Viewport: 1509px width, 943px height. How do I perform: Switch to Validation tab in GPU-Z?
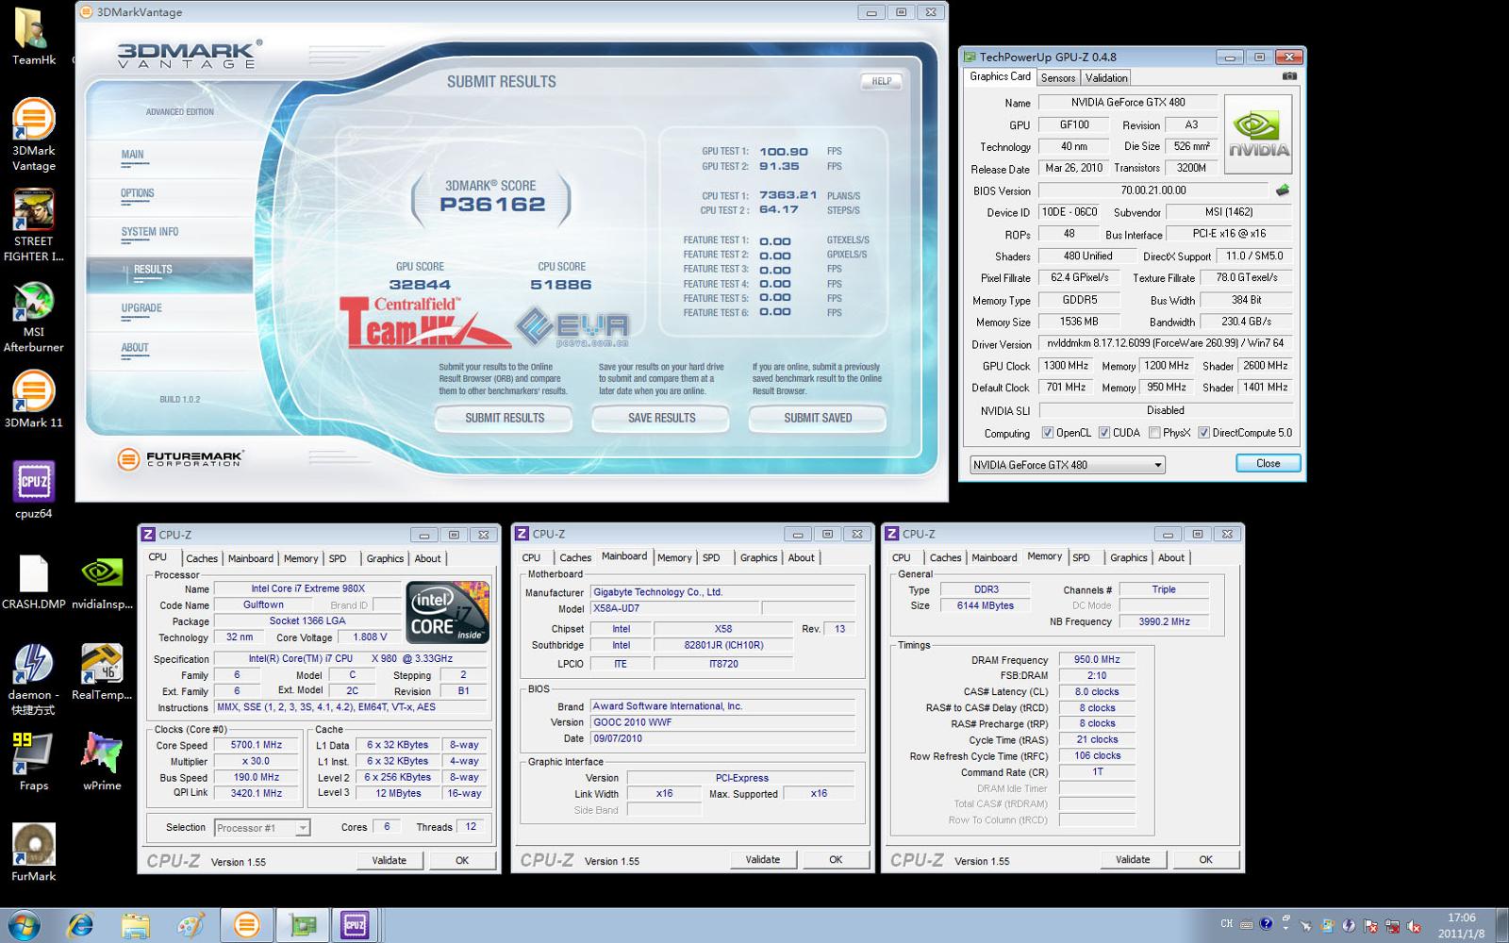click(x=1105, y=78)
